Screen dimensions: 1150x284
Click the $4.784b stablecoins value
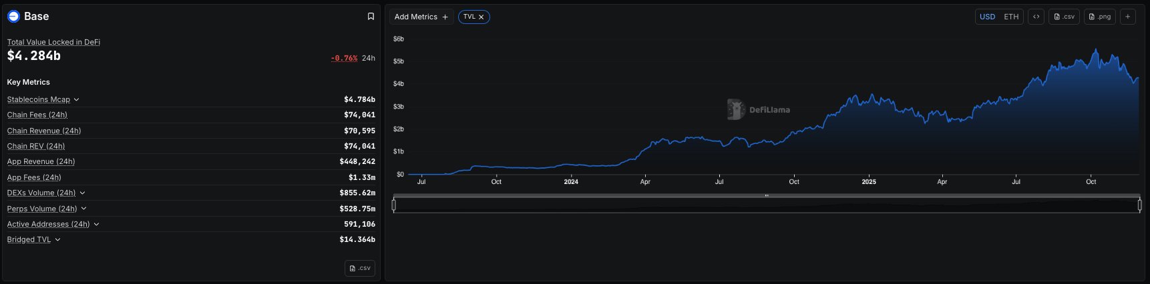tap(359, 99)
